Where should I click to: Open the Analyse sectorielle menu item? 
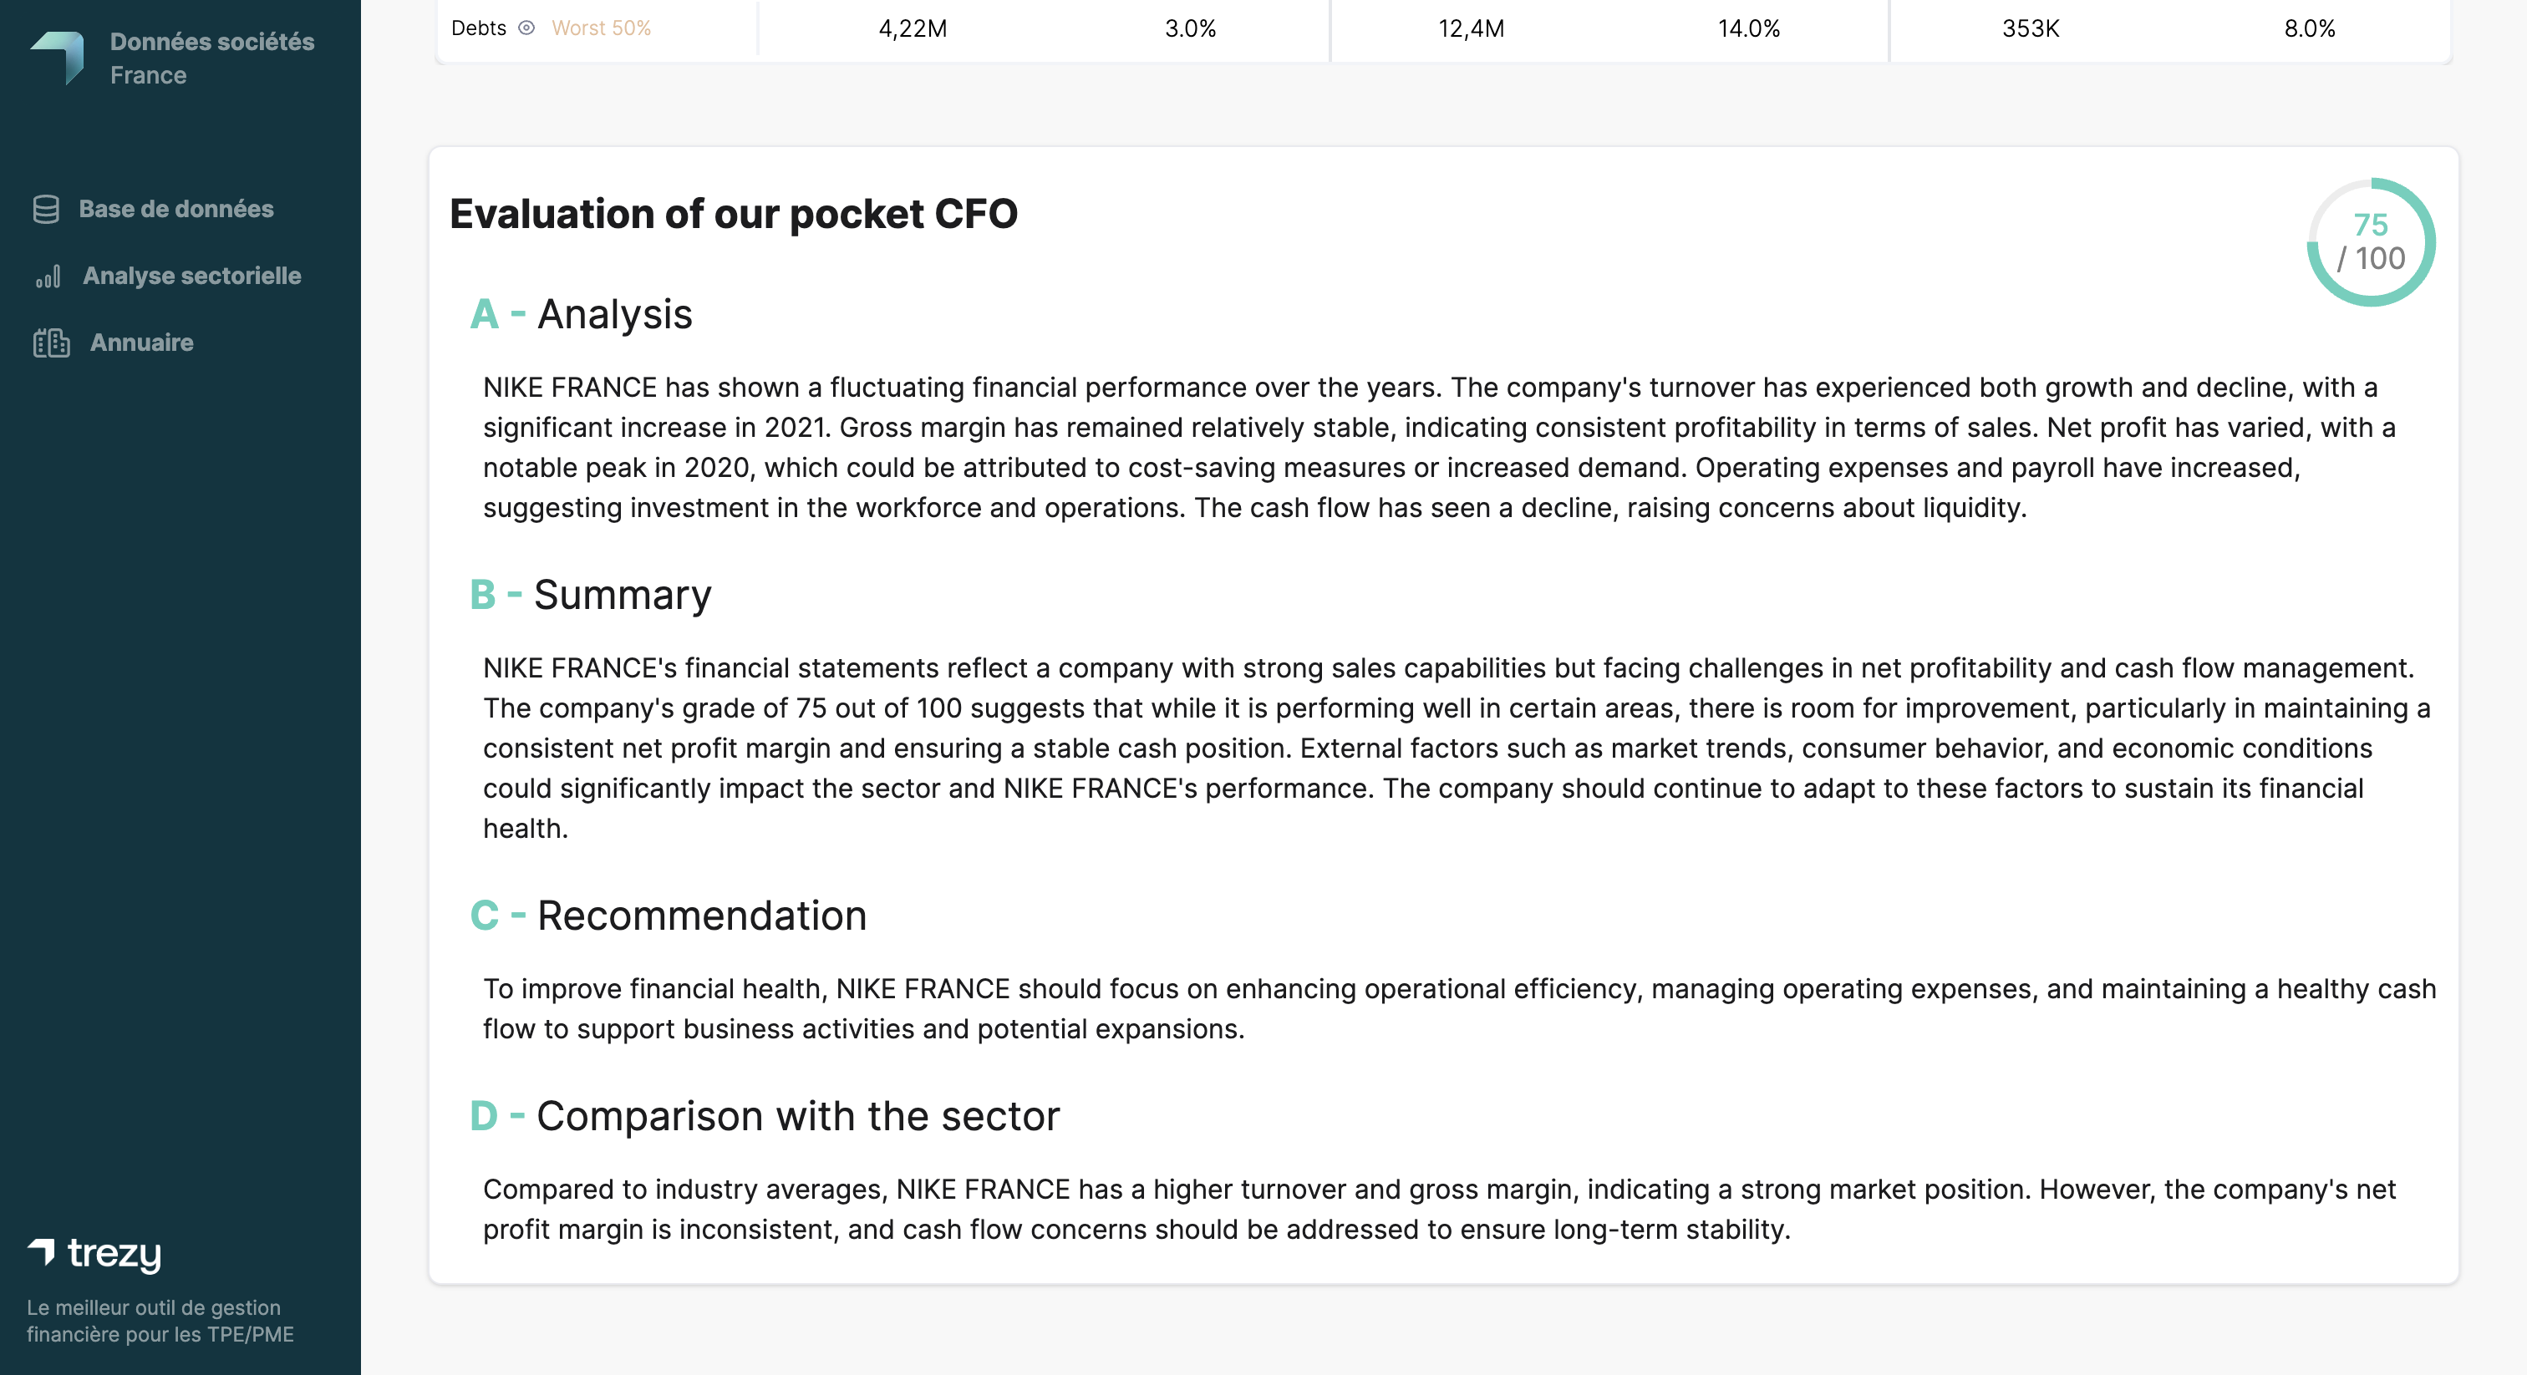191,276
